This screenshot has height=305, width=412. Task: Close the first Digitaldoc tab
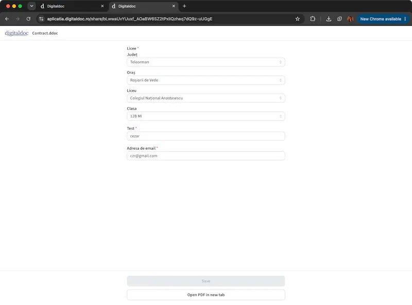coord(102,6)
